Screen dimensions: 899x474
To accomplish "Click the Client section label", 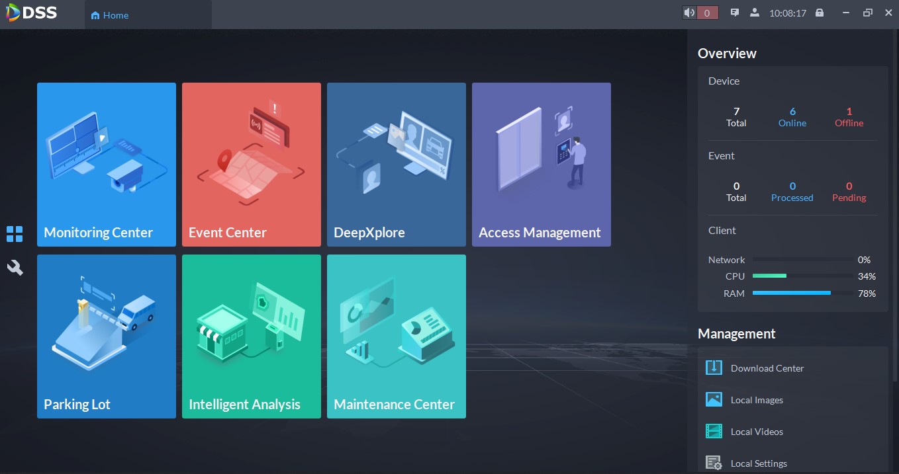I will tap(722, 230).
